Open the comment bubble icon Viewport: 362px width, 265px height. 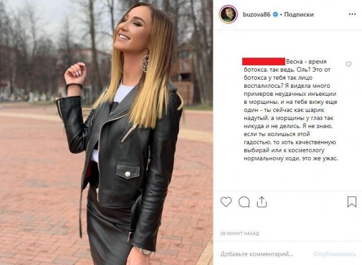(x=244, y=202)
